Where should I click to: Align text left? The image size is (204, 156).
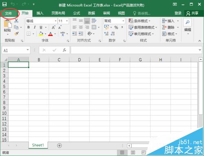(x=75, y=27)
